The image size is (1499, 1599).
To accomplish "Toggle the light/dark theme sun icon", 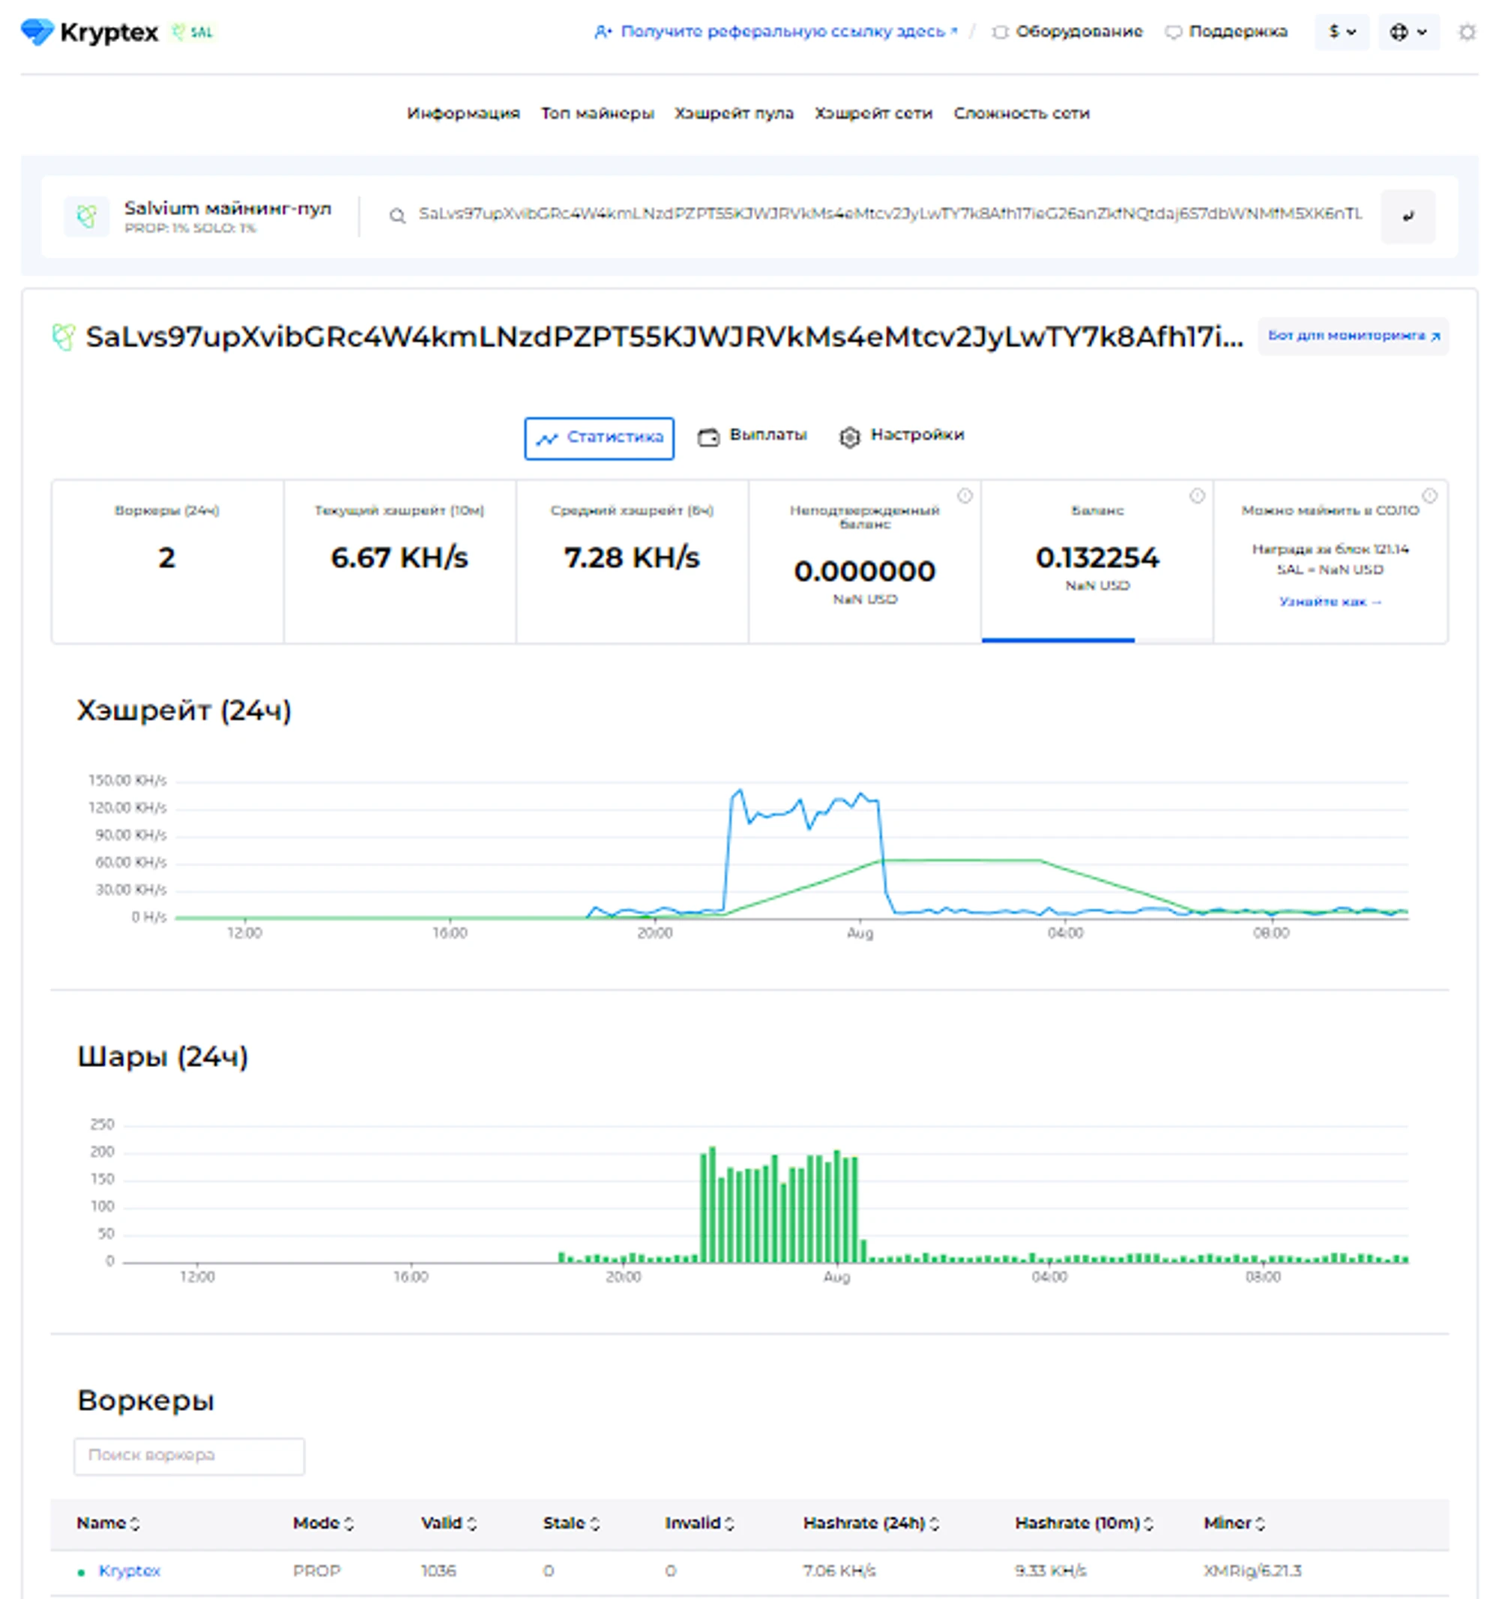I will pyautogui.click(x=1467, y=32).
